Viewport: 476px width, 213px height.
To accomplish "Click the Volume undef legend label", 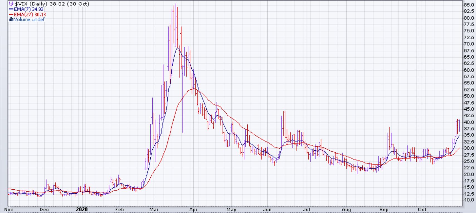I will 29,19.
